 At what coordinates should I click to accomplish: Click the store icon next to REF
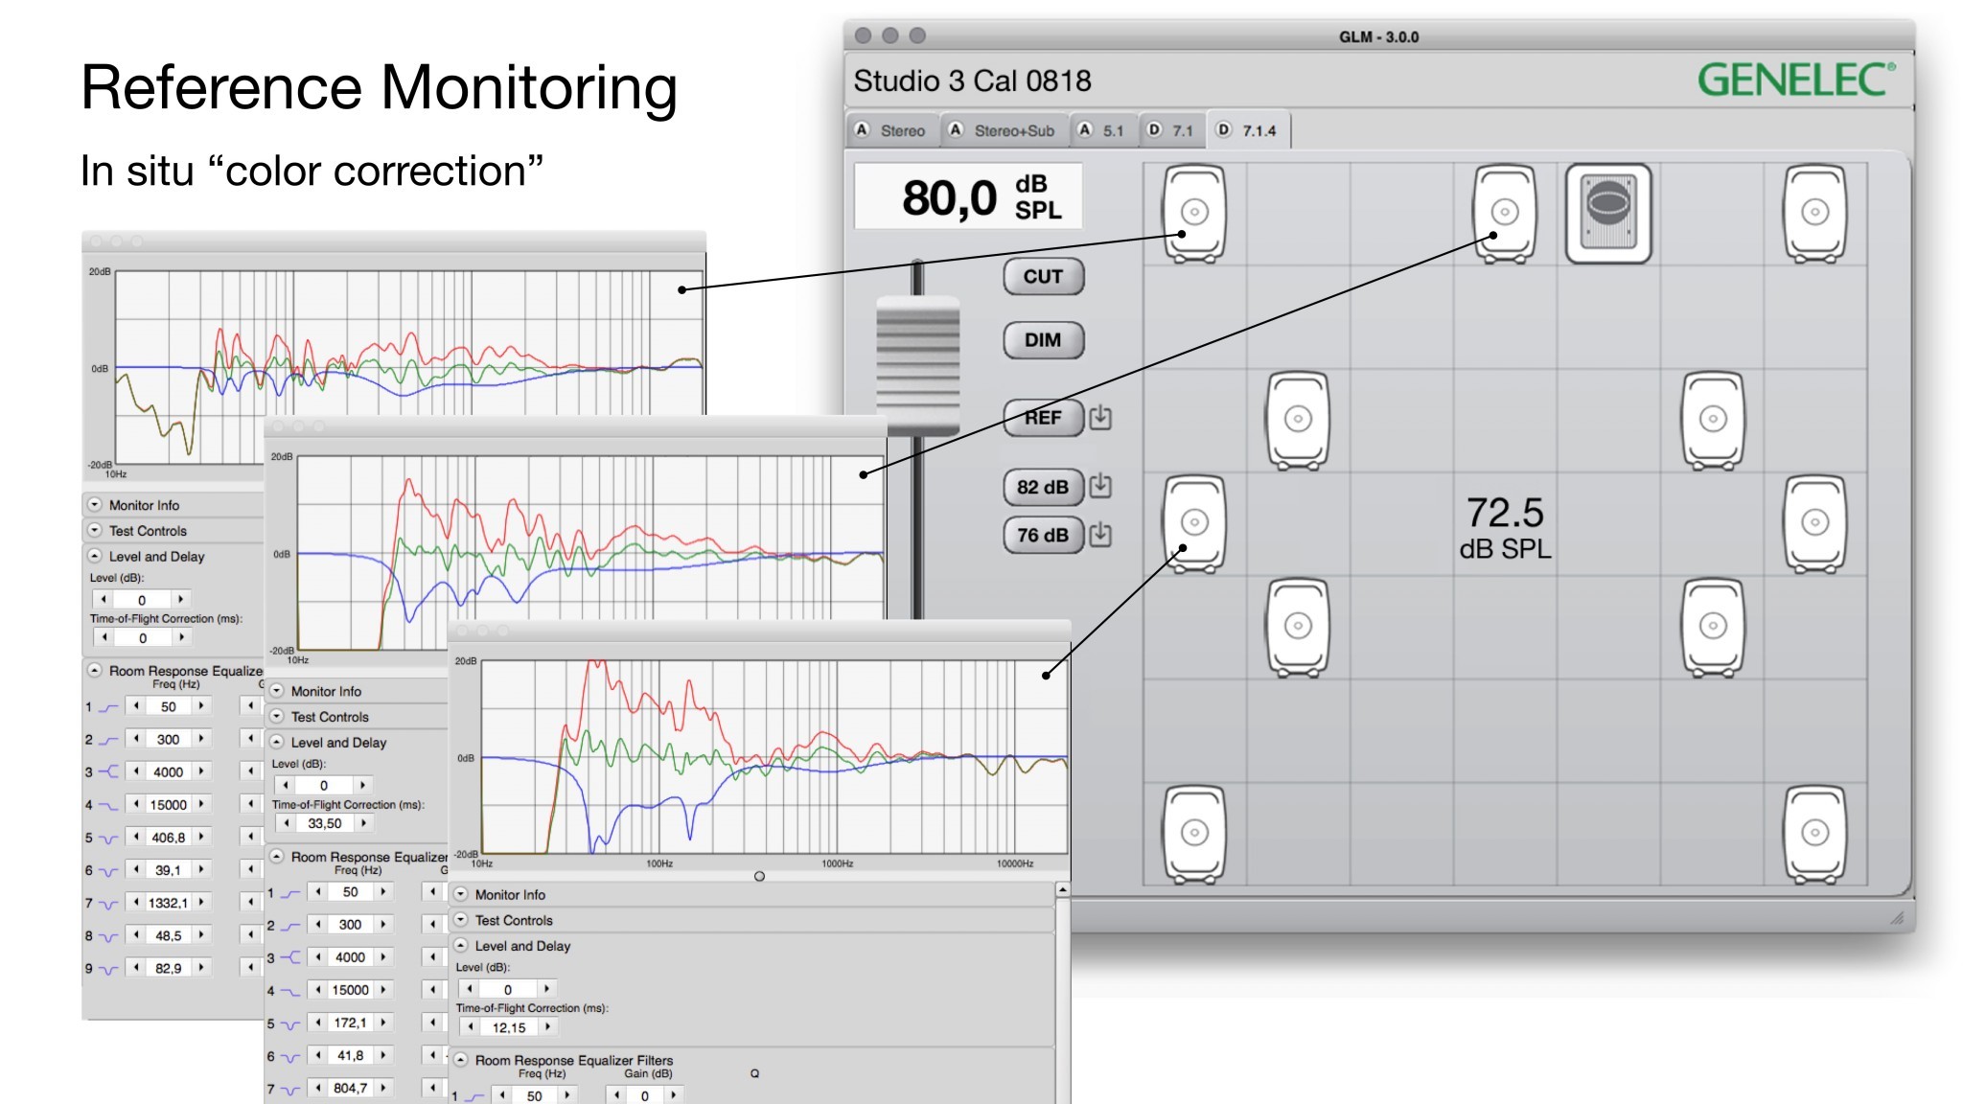(x=1100, y=417)
